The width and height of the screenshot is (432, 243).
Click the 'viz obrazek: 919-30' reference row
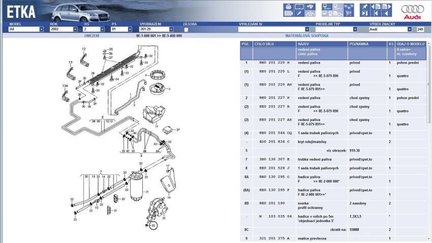pyautogui.click(x=333, y=150)
